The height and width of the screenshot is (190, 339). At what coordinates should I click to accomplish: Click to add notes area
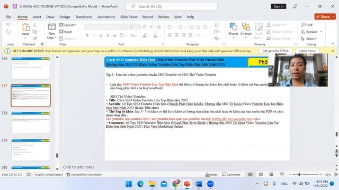click(78, 167)
